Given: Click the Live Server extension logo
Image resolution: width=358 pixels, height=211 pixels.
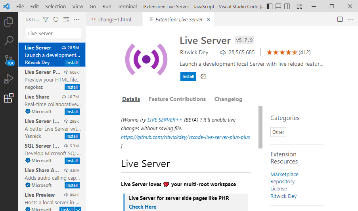Looking at the screenshot, I should (146, 59).
